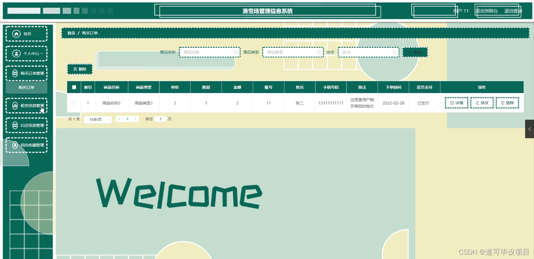Click the 退出到前台 link
The width and height of the screenshot is (534, 259).
pyautogui.click(x=487, y=11)
